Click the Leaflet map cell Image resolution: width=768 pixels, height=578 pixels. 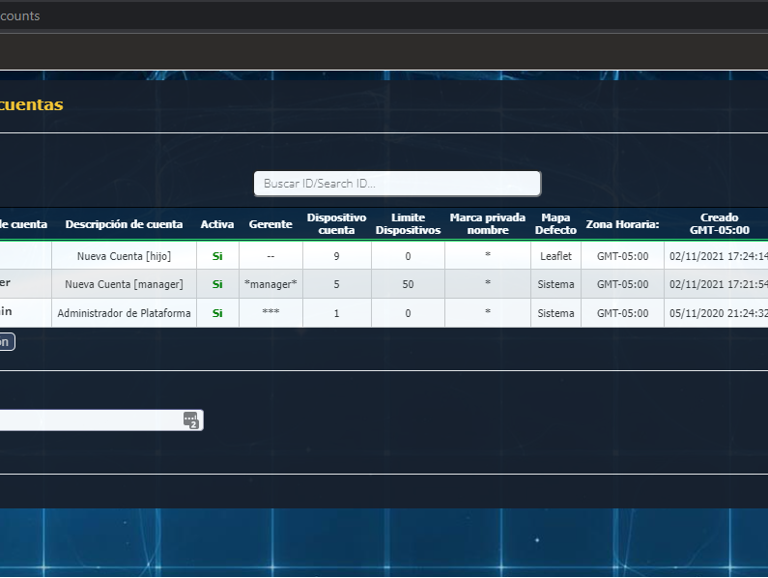coord(555,256)
